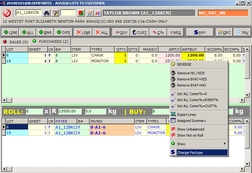Viewport: 252px width, 173px height.
Task: Select Show Unbalanced menu item
Action: point(199,129)
